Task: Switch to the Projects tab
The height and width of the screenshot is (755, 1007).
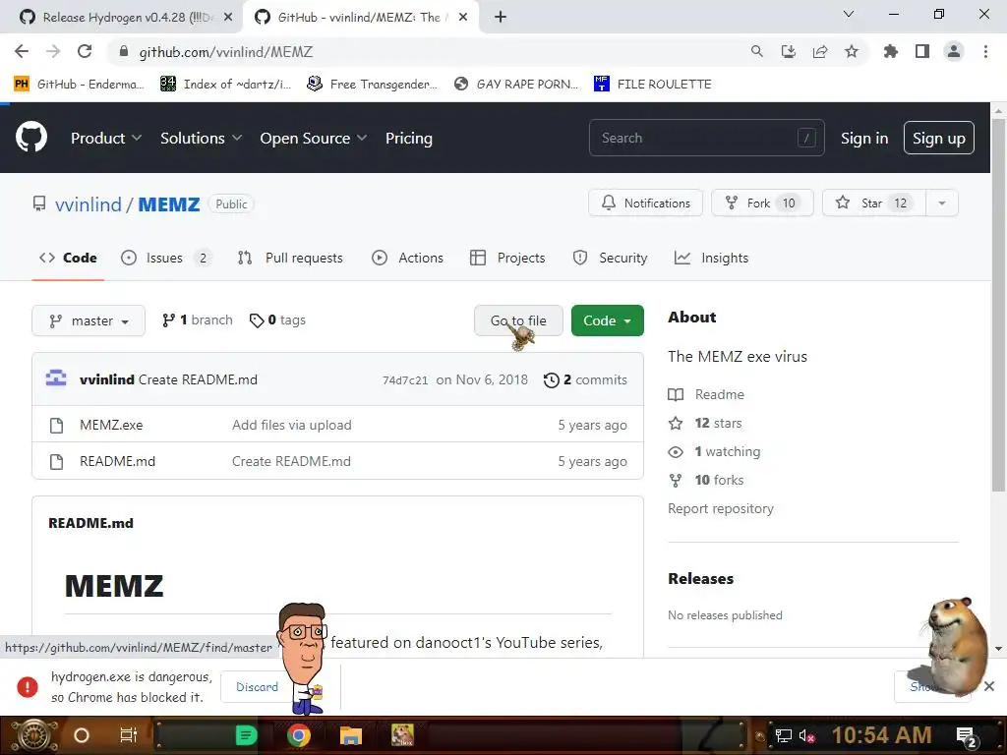Action: point(507,259)
